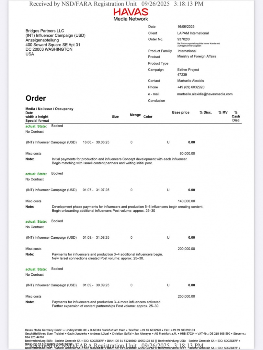Select the order number 93702/0
Viewport: 263px width, 350px height.
click(x=184, y=39)
